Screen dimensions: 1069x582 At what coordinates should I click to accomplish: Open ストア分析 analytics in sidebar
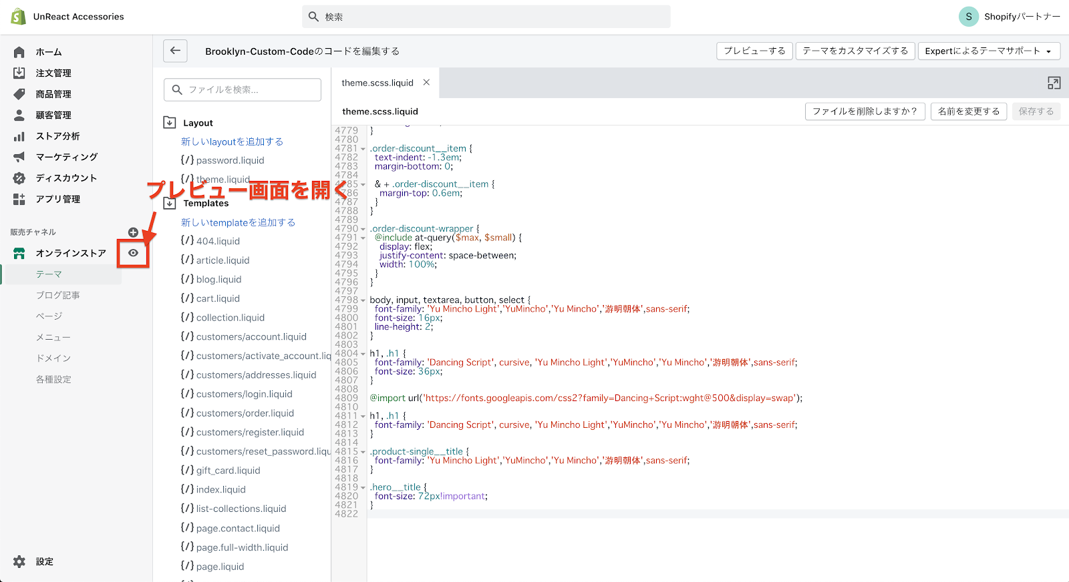57,136
